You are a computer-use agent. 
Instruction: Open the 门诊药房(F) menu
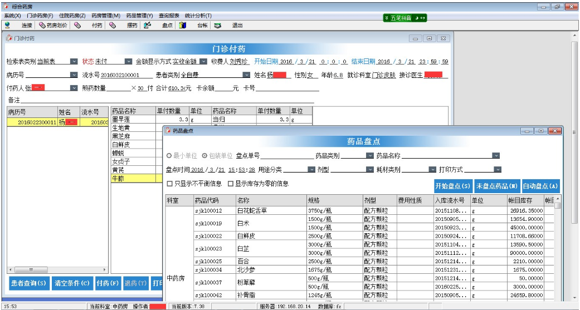pyautogui.click(x=40, y=16)
